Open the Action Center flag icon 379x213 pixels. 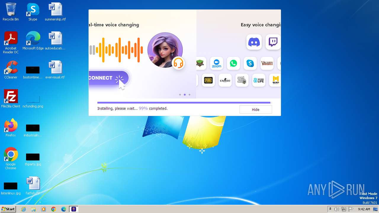pos(351,209)
